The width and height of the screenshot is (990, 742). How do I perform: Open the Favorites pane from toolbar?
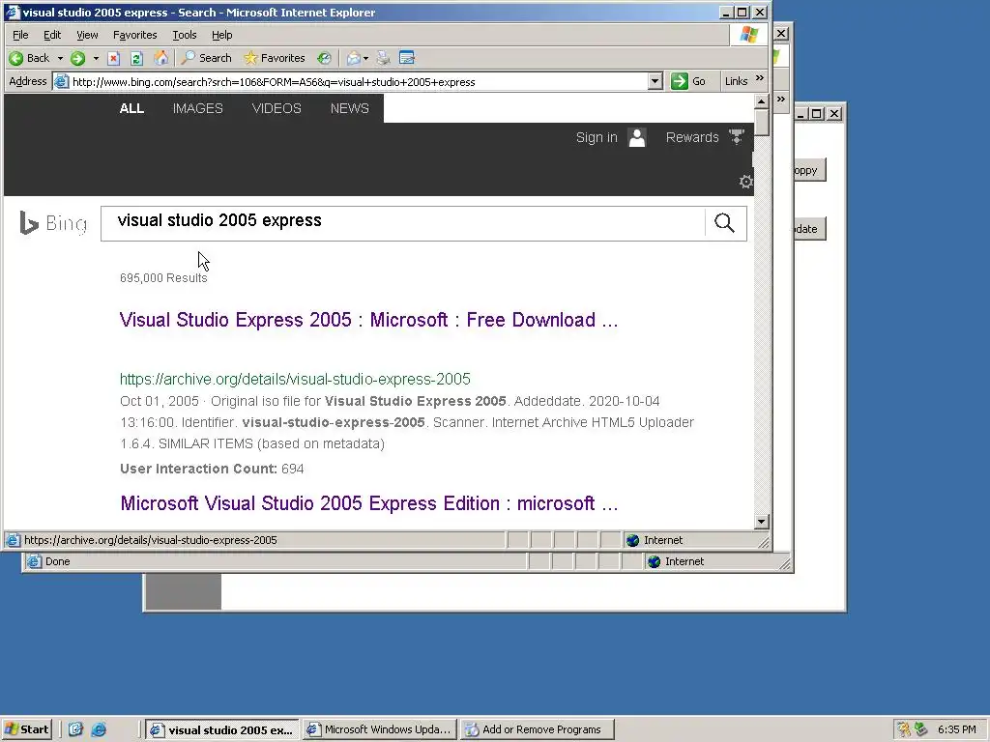275,58
